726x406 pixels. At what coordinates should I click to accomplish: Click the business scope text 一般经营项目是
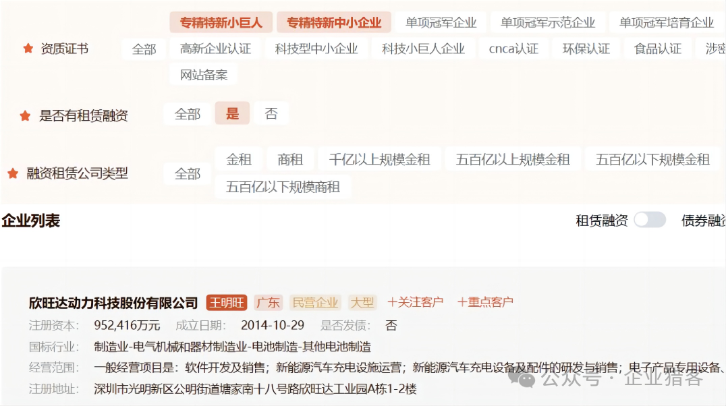click(x=134, y=368)
